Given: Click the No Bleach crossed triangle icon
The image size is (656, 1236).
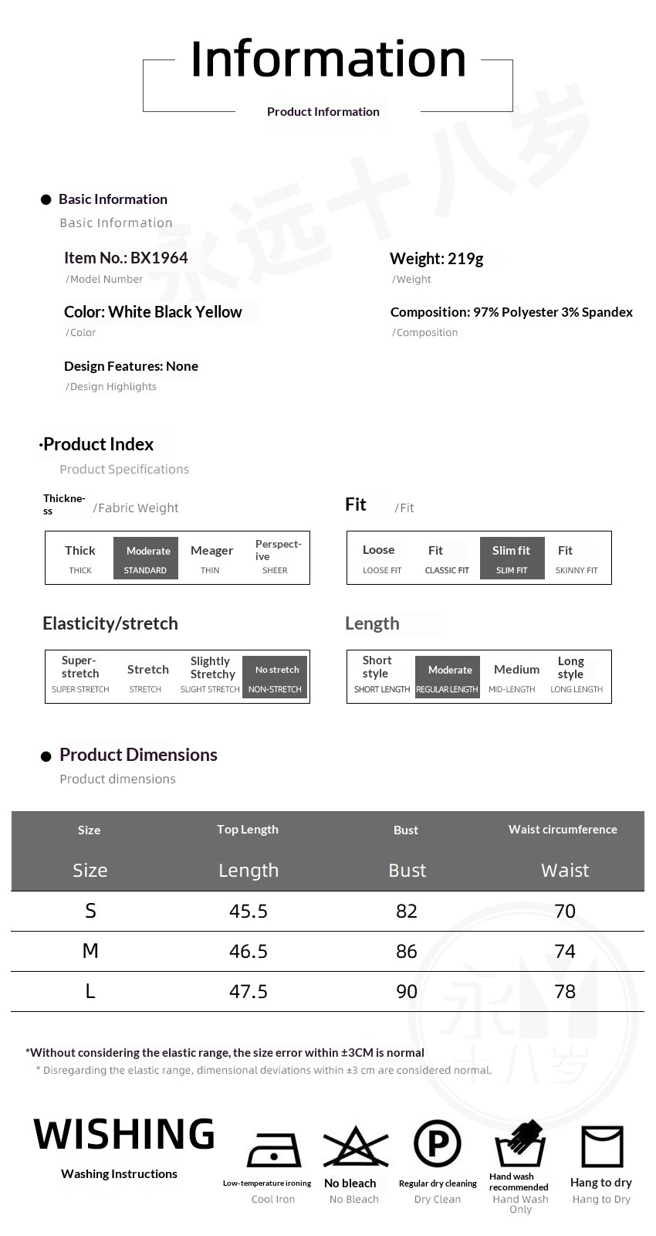Looking at the screenshot, I should 355,1147.
